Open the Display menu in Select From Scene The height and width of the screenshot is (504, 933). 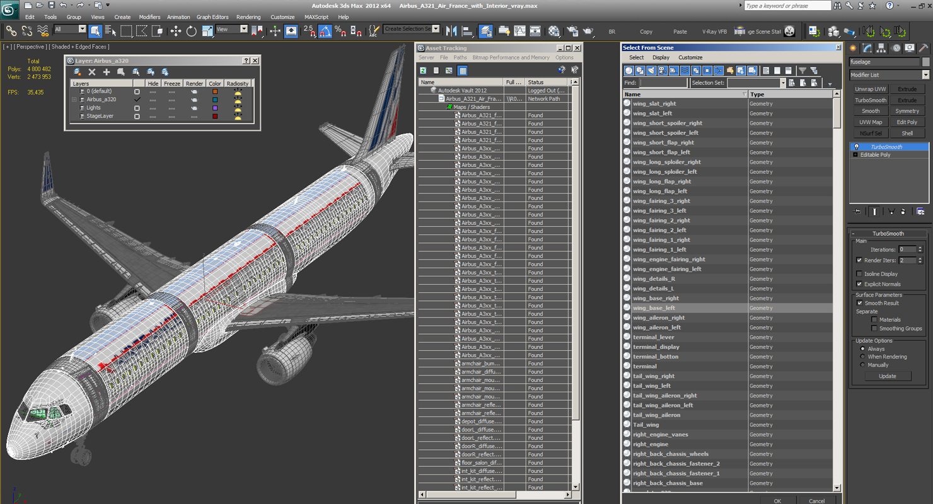661,57
